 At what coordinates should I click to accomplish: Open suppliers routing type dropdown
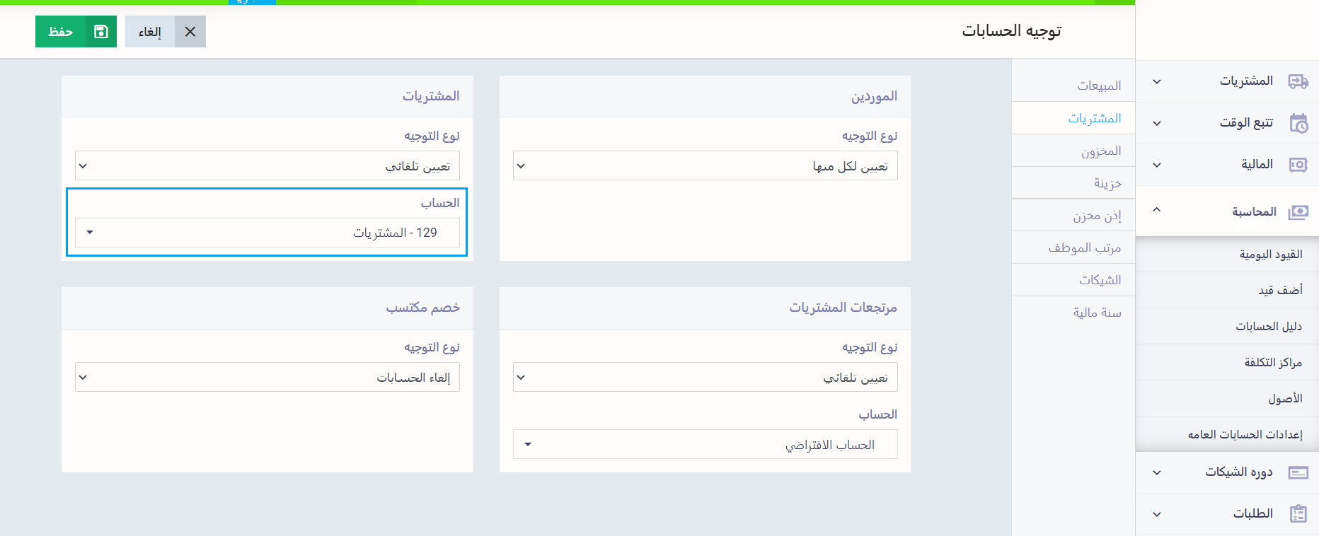click(705, 166)
